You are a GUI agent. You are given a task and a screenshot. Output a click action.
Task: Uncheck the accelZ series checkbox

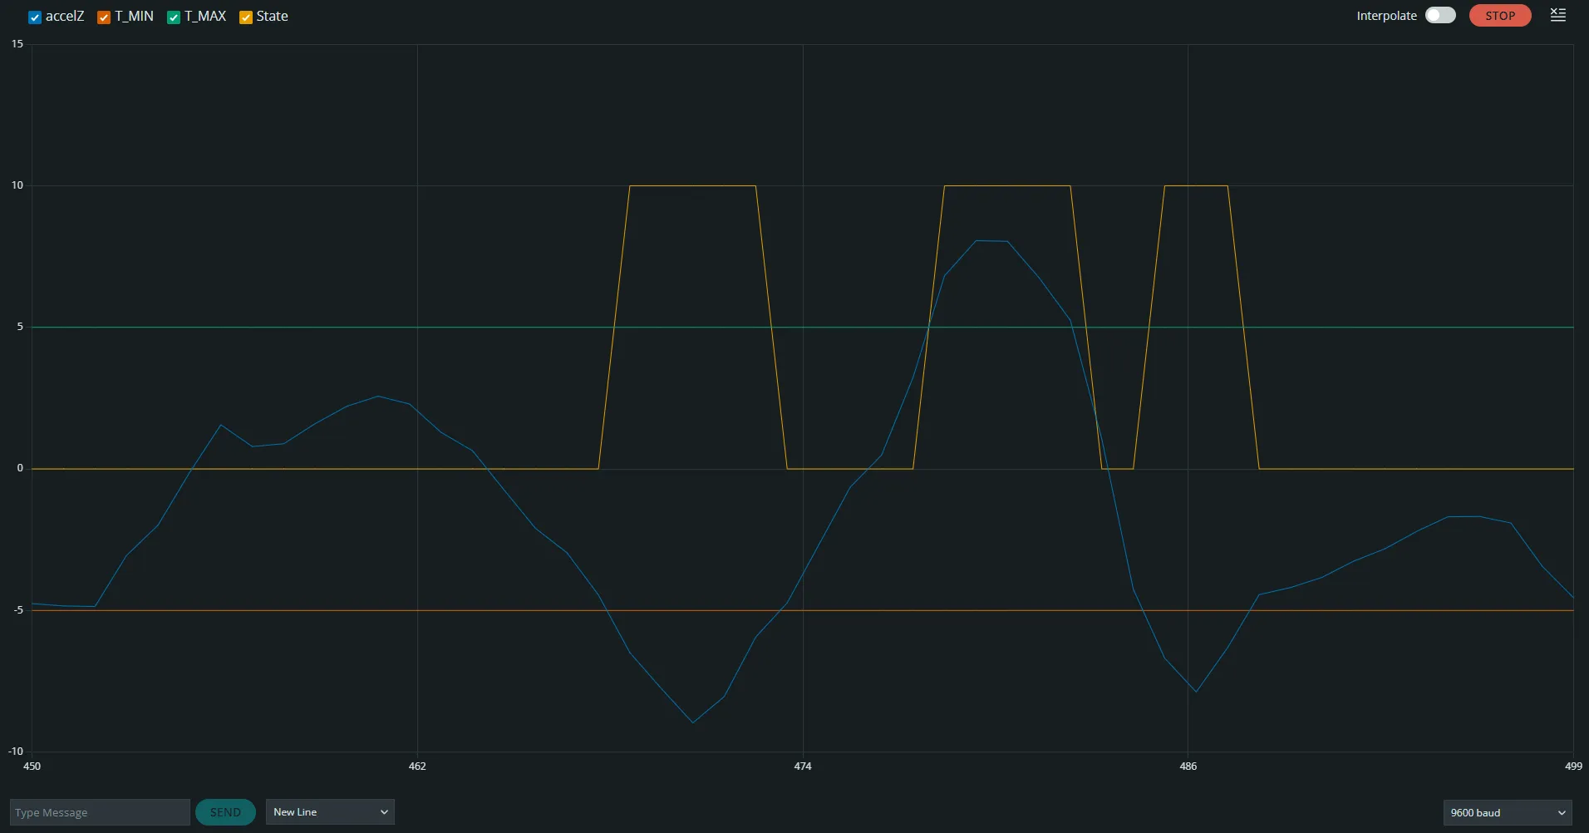point(35,17)
